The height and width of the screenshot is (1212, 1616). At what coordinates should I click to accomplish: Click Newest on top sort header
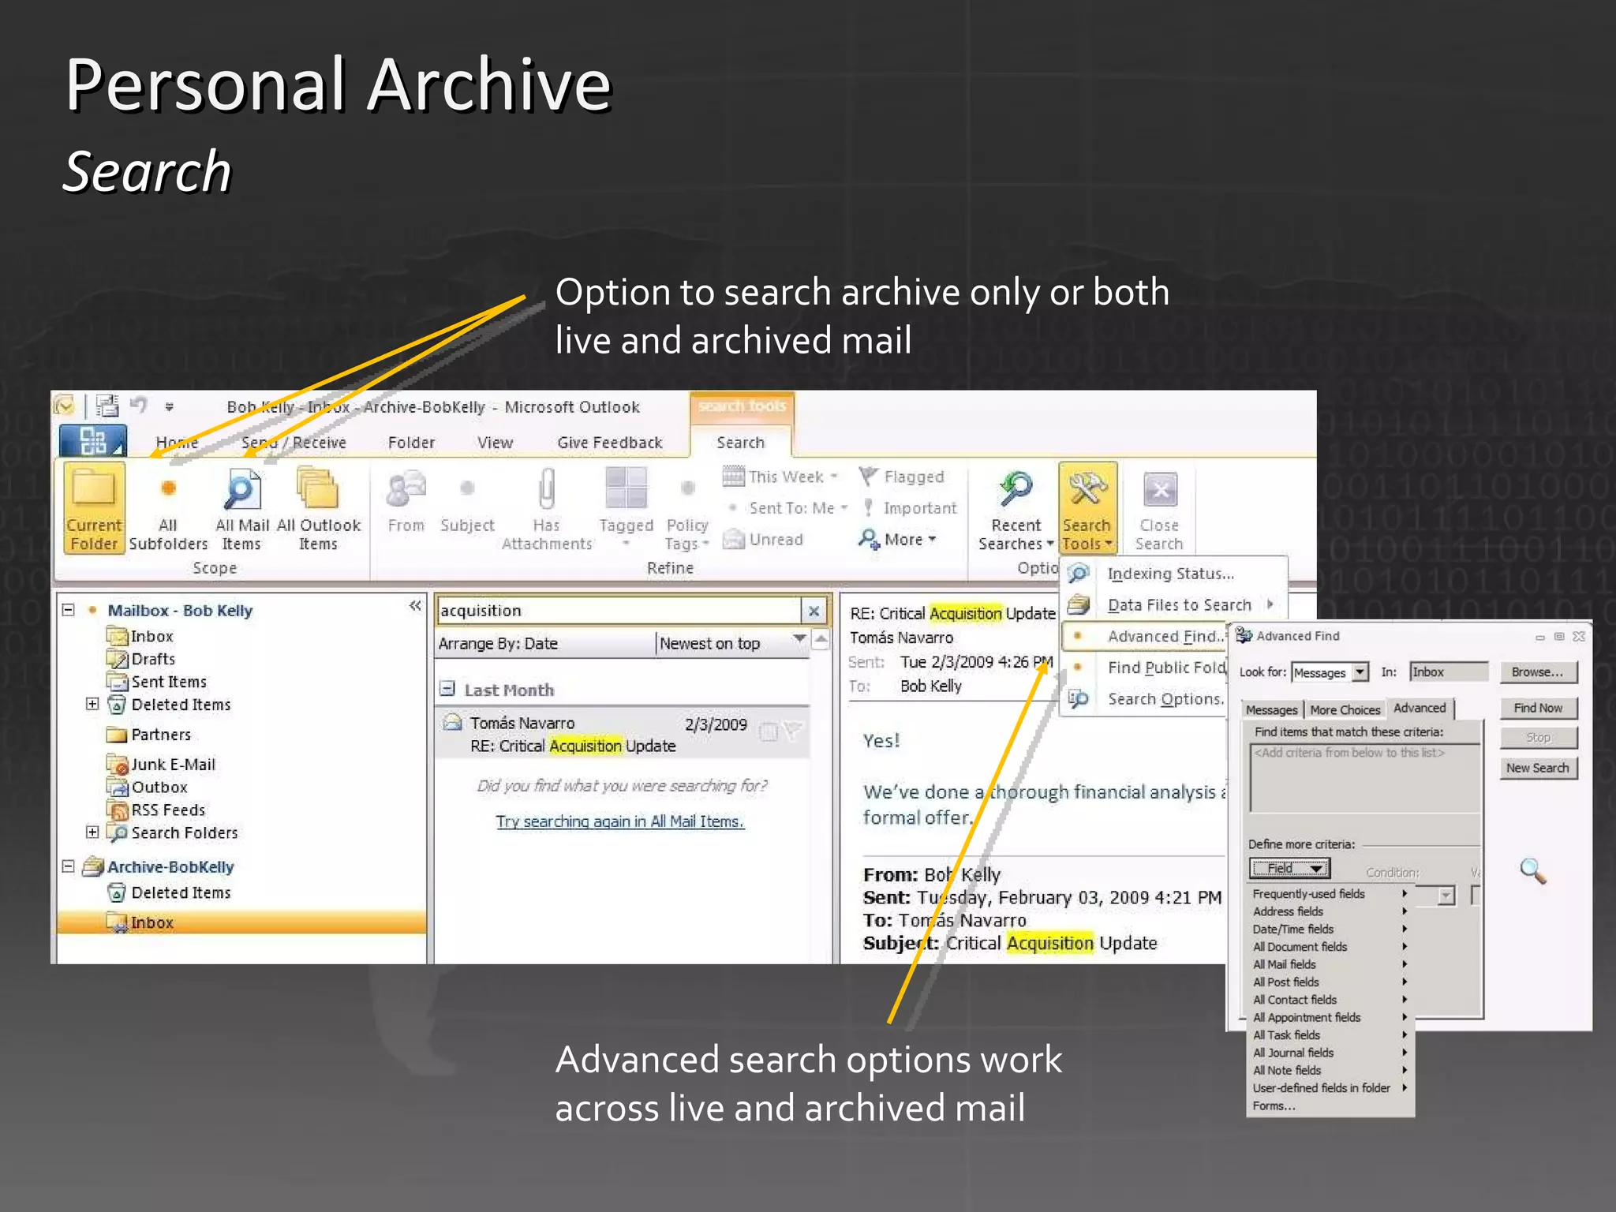(734, 643)
